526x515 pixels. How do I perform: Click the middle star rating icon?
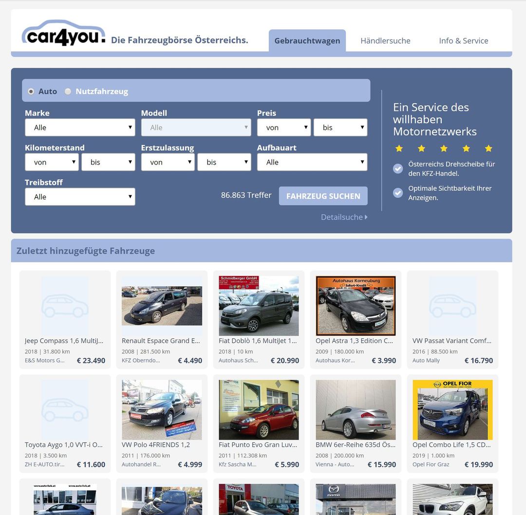point(444,148)
